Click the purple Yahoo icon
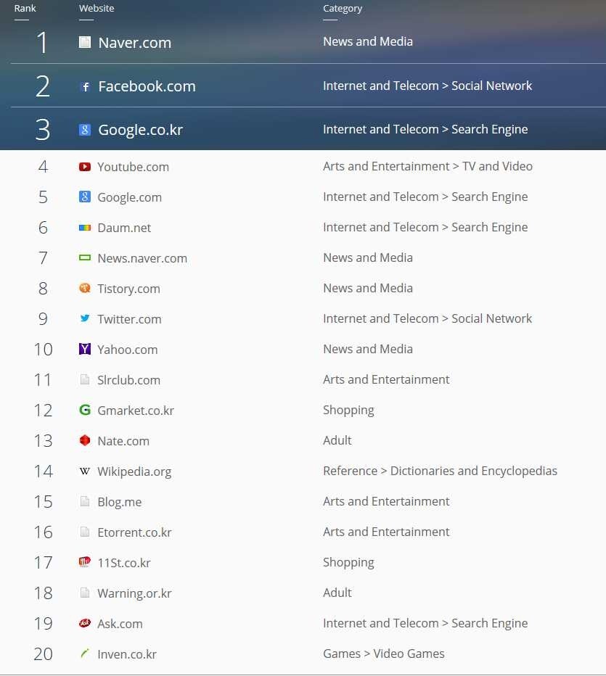 [85, 349]
